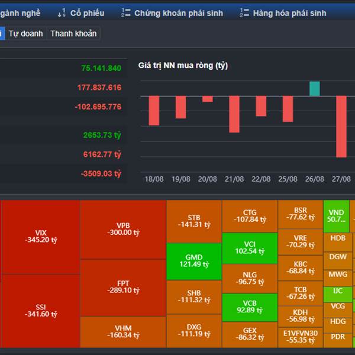355x355 pixels.
Task: Click the green VND tile
Action: (337, 216)
